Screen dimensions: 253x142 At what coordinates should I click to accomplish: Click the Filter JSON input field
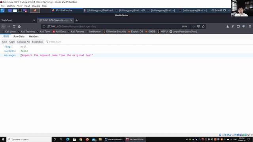(55, 42)
